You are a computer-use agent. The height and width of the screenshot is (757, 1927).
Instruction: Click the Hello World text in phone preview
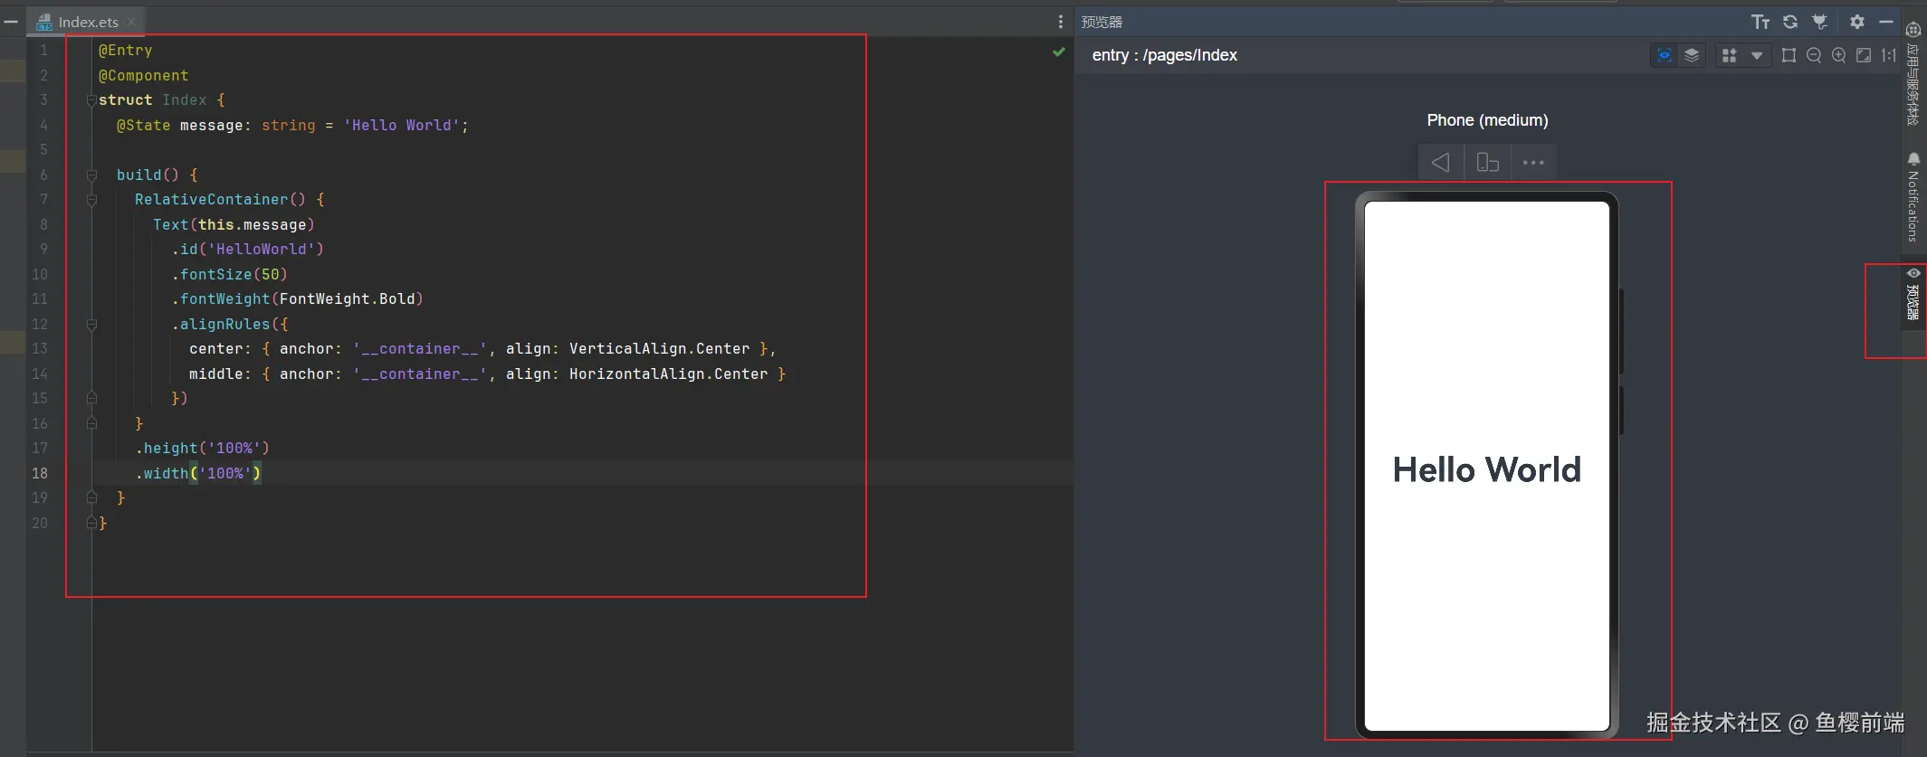point(1487,469)
